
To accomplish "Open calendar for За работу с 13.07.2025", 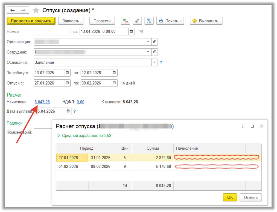I will click(x=67, y=72).
